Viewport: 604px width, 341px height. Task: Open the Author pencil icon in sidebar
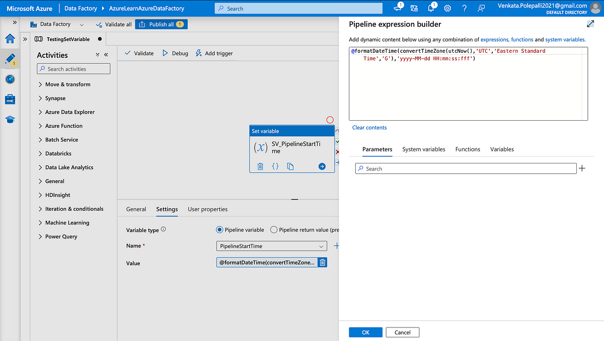click(x=10, y=59)
